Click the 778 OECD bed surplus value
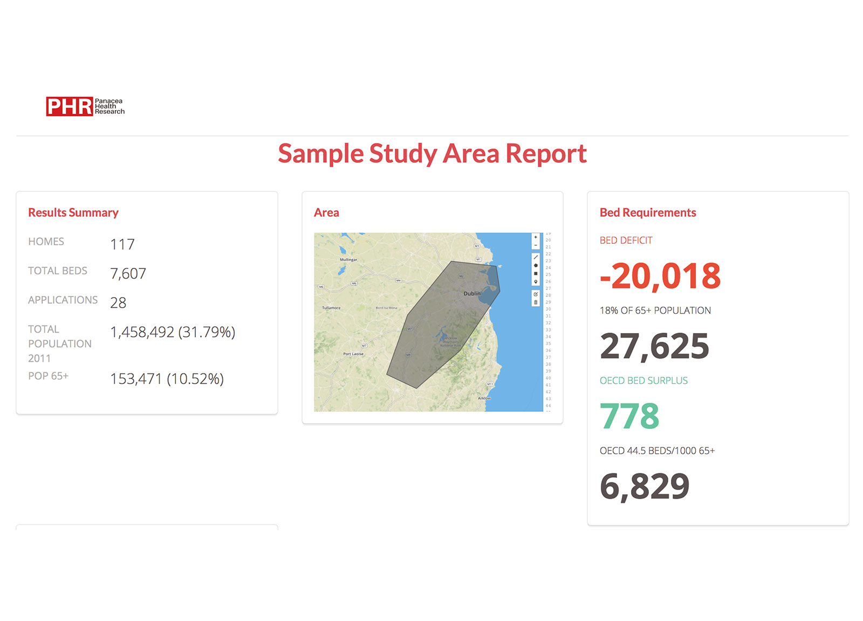The image size is (863, 621). coord(629,416)
